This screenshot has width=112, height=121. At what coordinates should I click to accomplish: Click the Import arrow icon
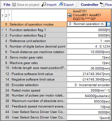pyautogui.click(x=44, y=4)
